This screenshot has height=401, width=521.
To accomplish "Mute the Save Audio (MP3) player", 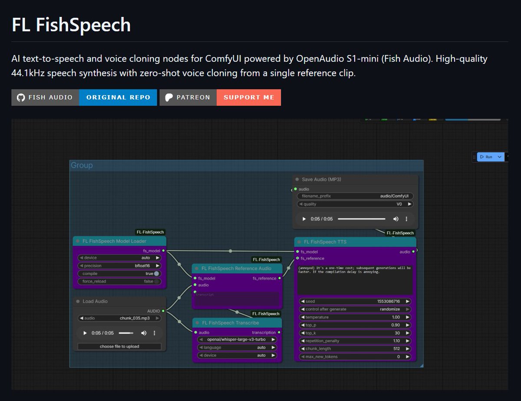I will 396,219.
